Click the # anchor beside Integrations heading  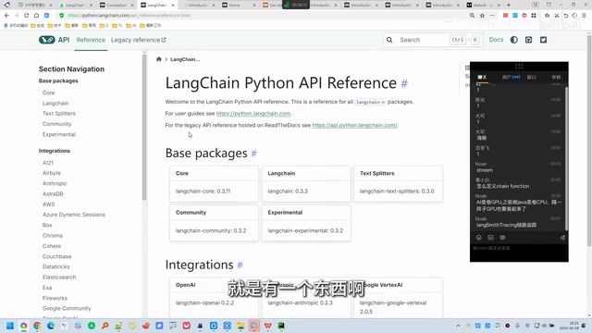(240, 265)
